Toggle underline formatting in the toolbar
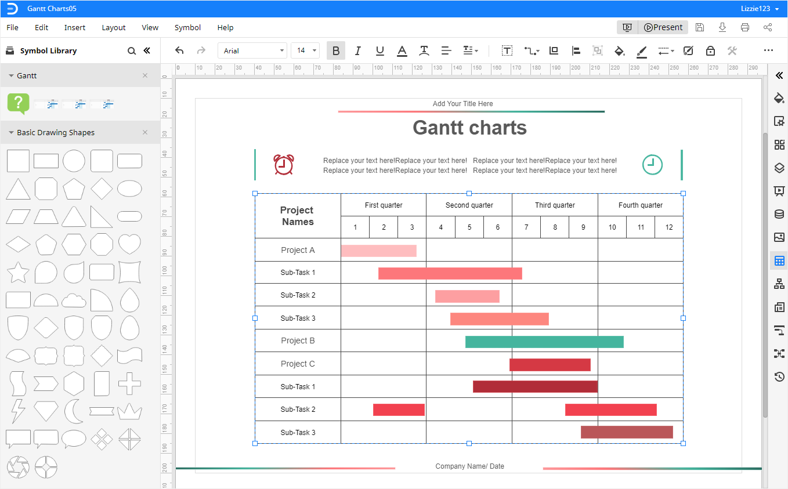This screenshot has width=788, height=489. tap(379, 51)
